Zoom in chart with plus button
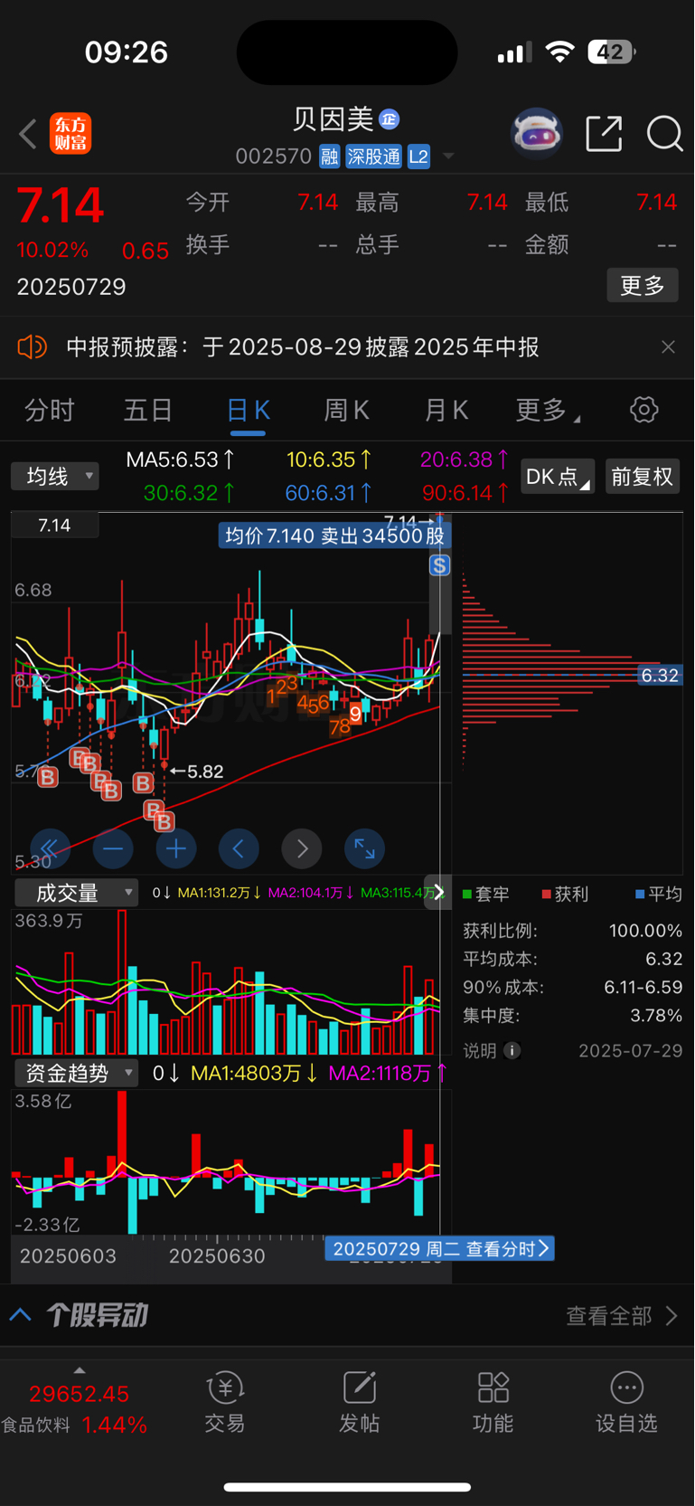This screenshot has height=1506, width=695. click(176, 848)
